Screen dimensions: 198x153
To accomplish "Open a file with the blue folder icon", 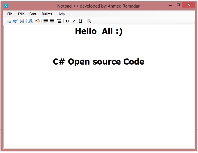I will coord(15,21).
